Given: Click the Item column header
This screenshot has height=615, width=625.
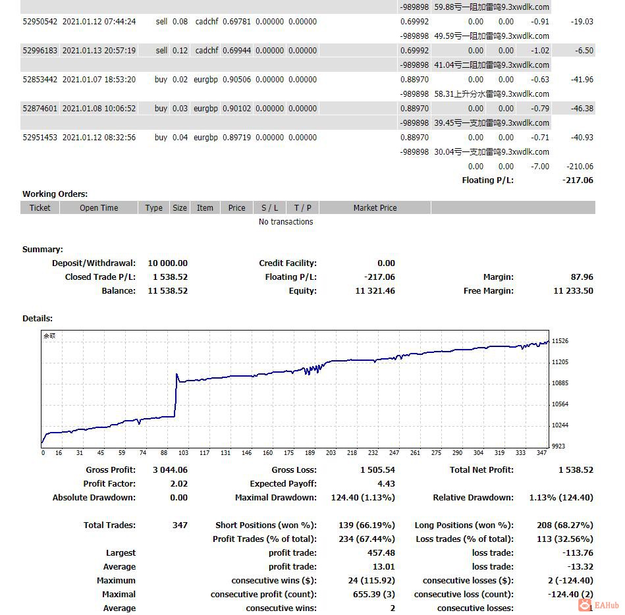Looking at the screenshot, I should point(205,207).
